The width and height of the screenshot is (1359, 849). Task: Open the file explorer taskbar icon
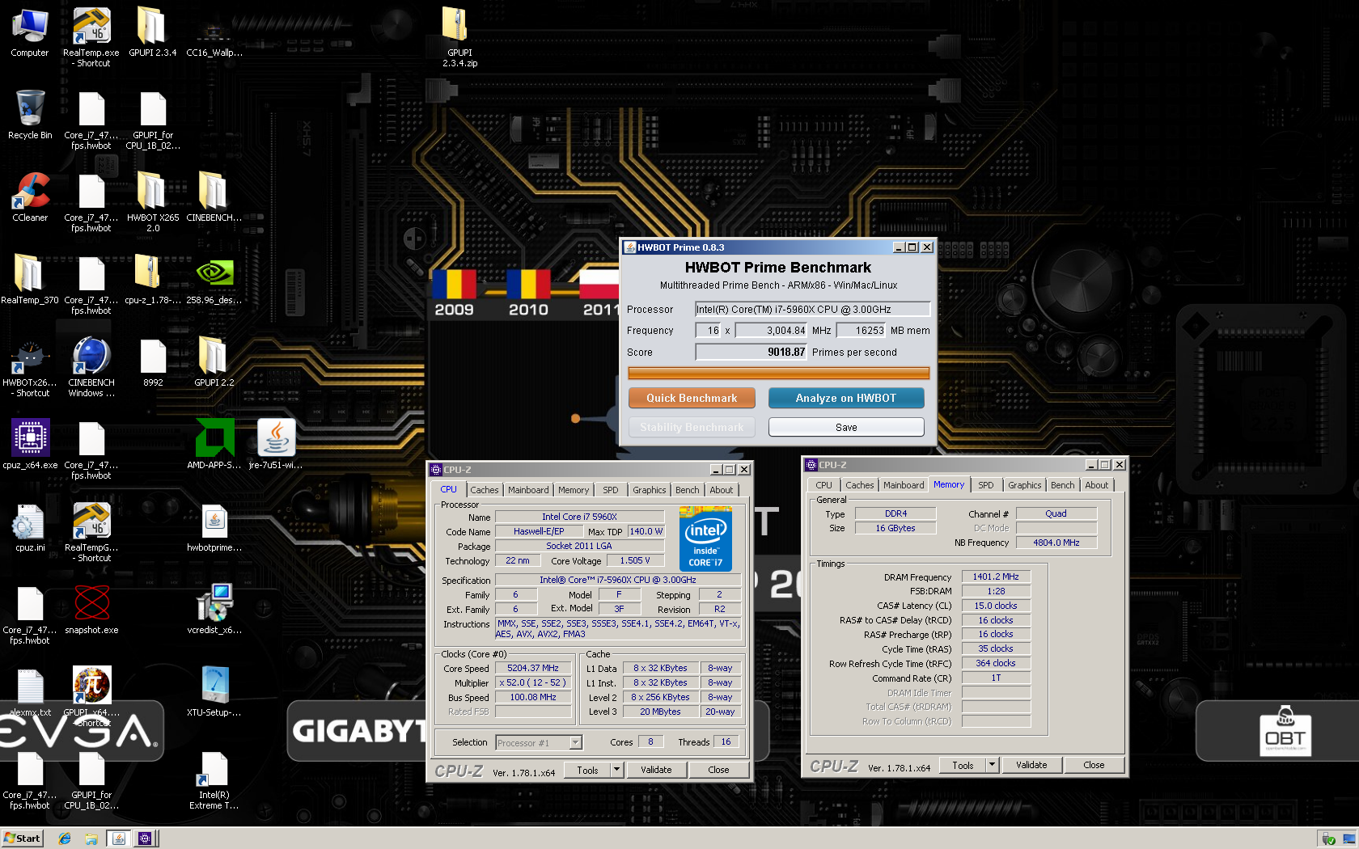click(x=91, y=838)
